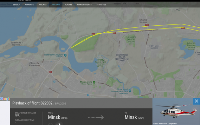Open the Airports section
200x125 pixels.
29,5
